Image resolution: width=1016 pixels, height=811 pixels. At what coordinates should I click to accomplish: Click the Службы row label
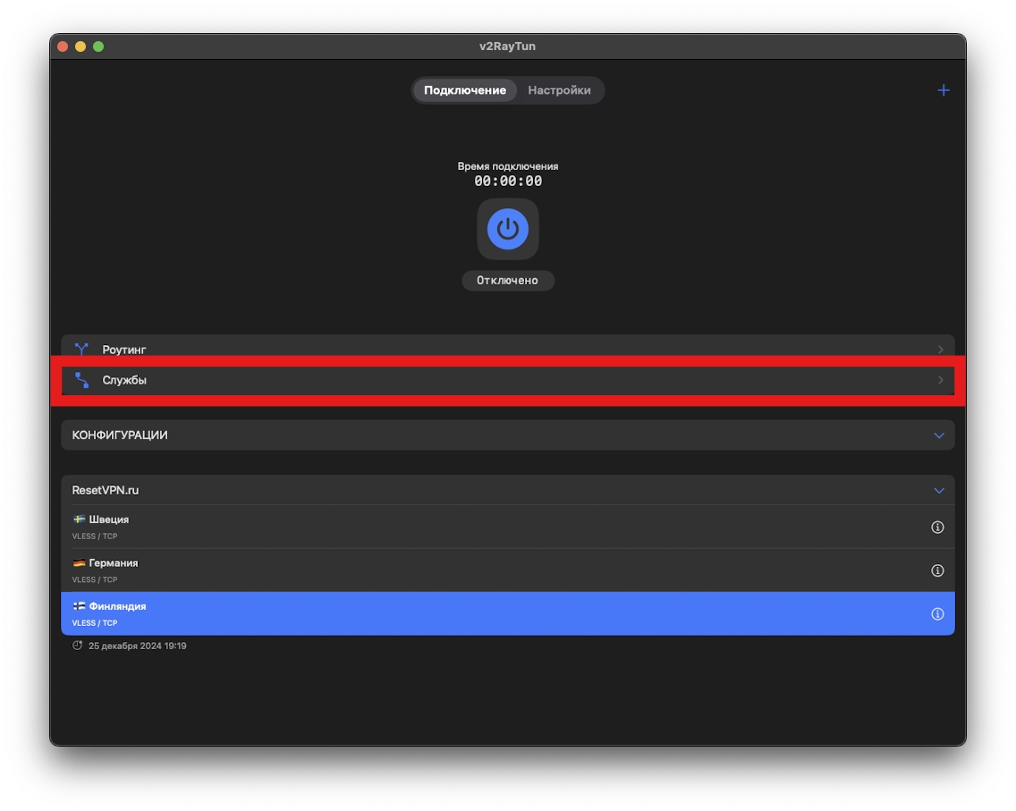click(124, 380)
